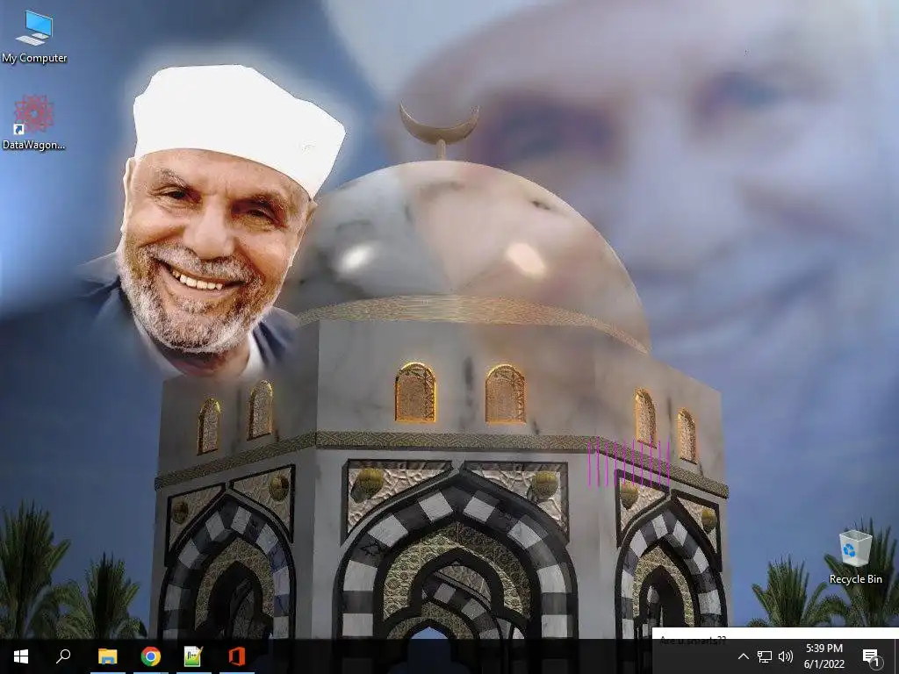Click the Show Desktop strip after notifications
The image size is (899, 674).
[x=896, y=656]
